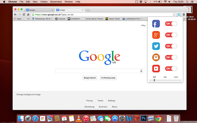Click the microphone voice search icon
Screen dimensions: 197x123
click(x=141, y=71)
